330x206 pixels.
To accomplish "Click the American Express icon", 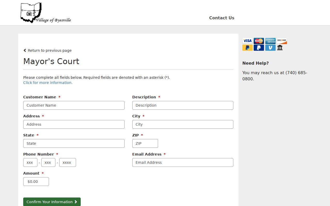I will [x=270, y=41].
